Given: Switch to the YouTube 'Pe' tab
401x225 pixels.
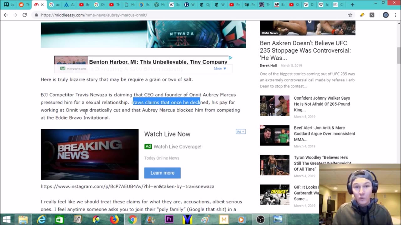Looking at the screenshot, I should 234,5.
